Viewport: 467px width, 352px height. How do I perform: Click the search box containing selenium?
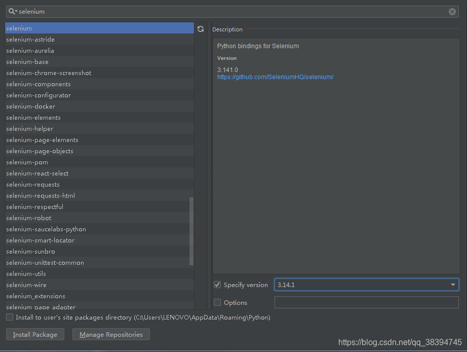click(x=232, y=12)
